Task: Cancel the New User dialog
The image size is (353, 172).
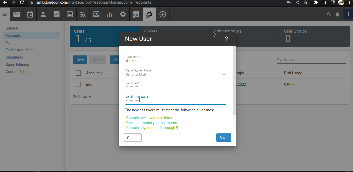Action: (133, 138)
